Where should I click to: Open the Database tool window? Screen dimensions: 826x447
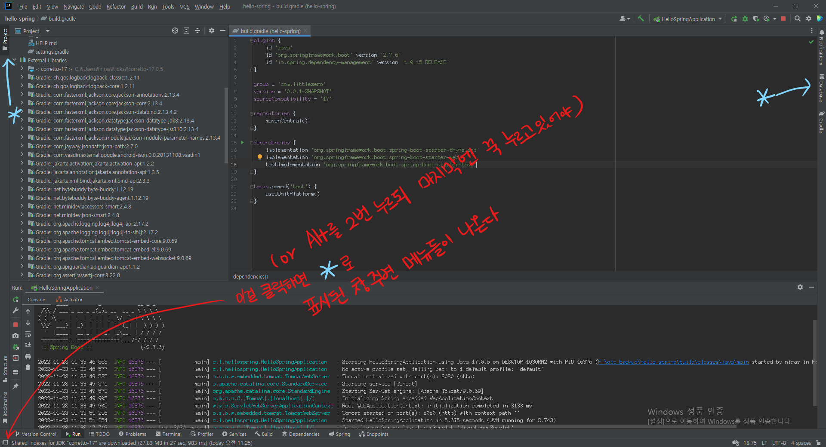821,88
